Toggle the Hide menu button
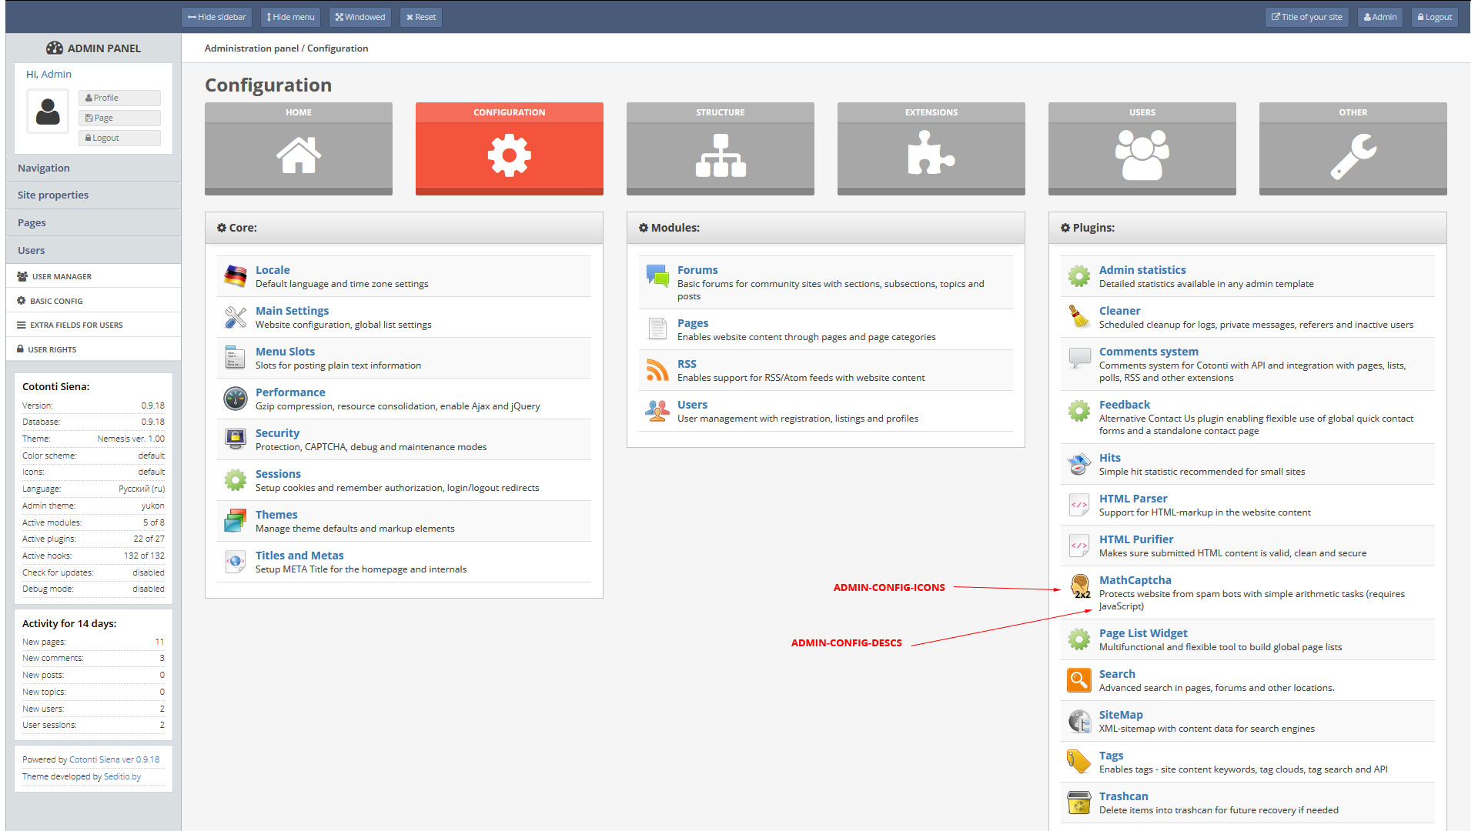 pyautogui.click(x=291, y=17)
